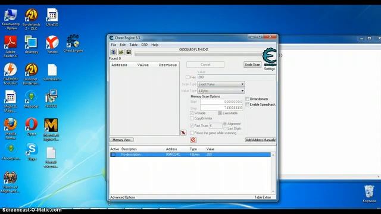The image size is (381, 214).
Task: Click the red circle clear list icon
Action: click(x=193, y=140)
